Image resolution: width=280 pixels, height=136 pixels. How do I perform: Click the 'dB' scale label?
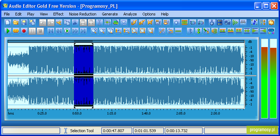click(250, 42)
